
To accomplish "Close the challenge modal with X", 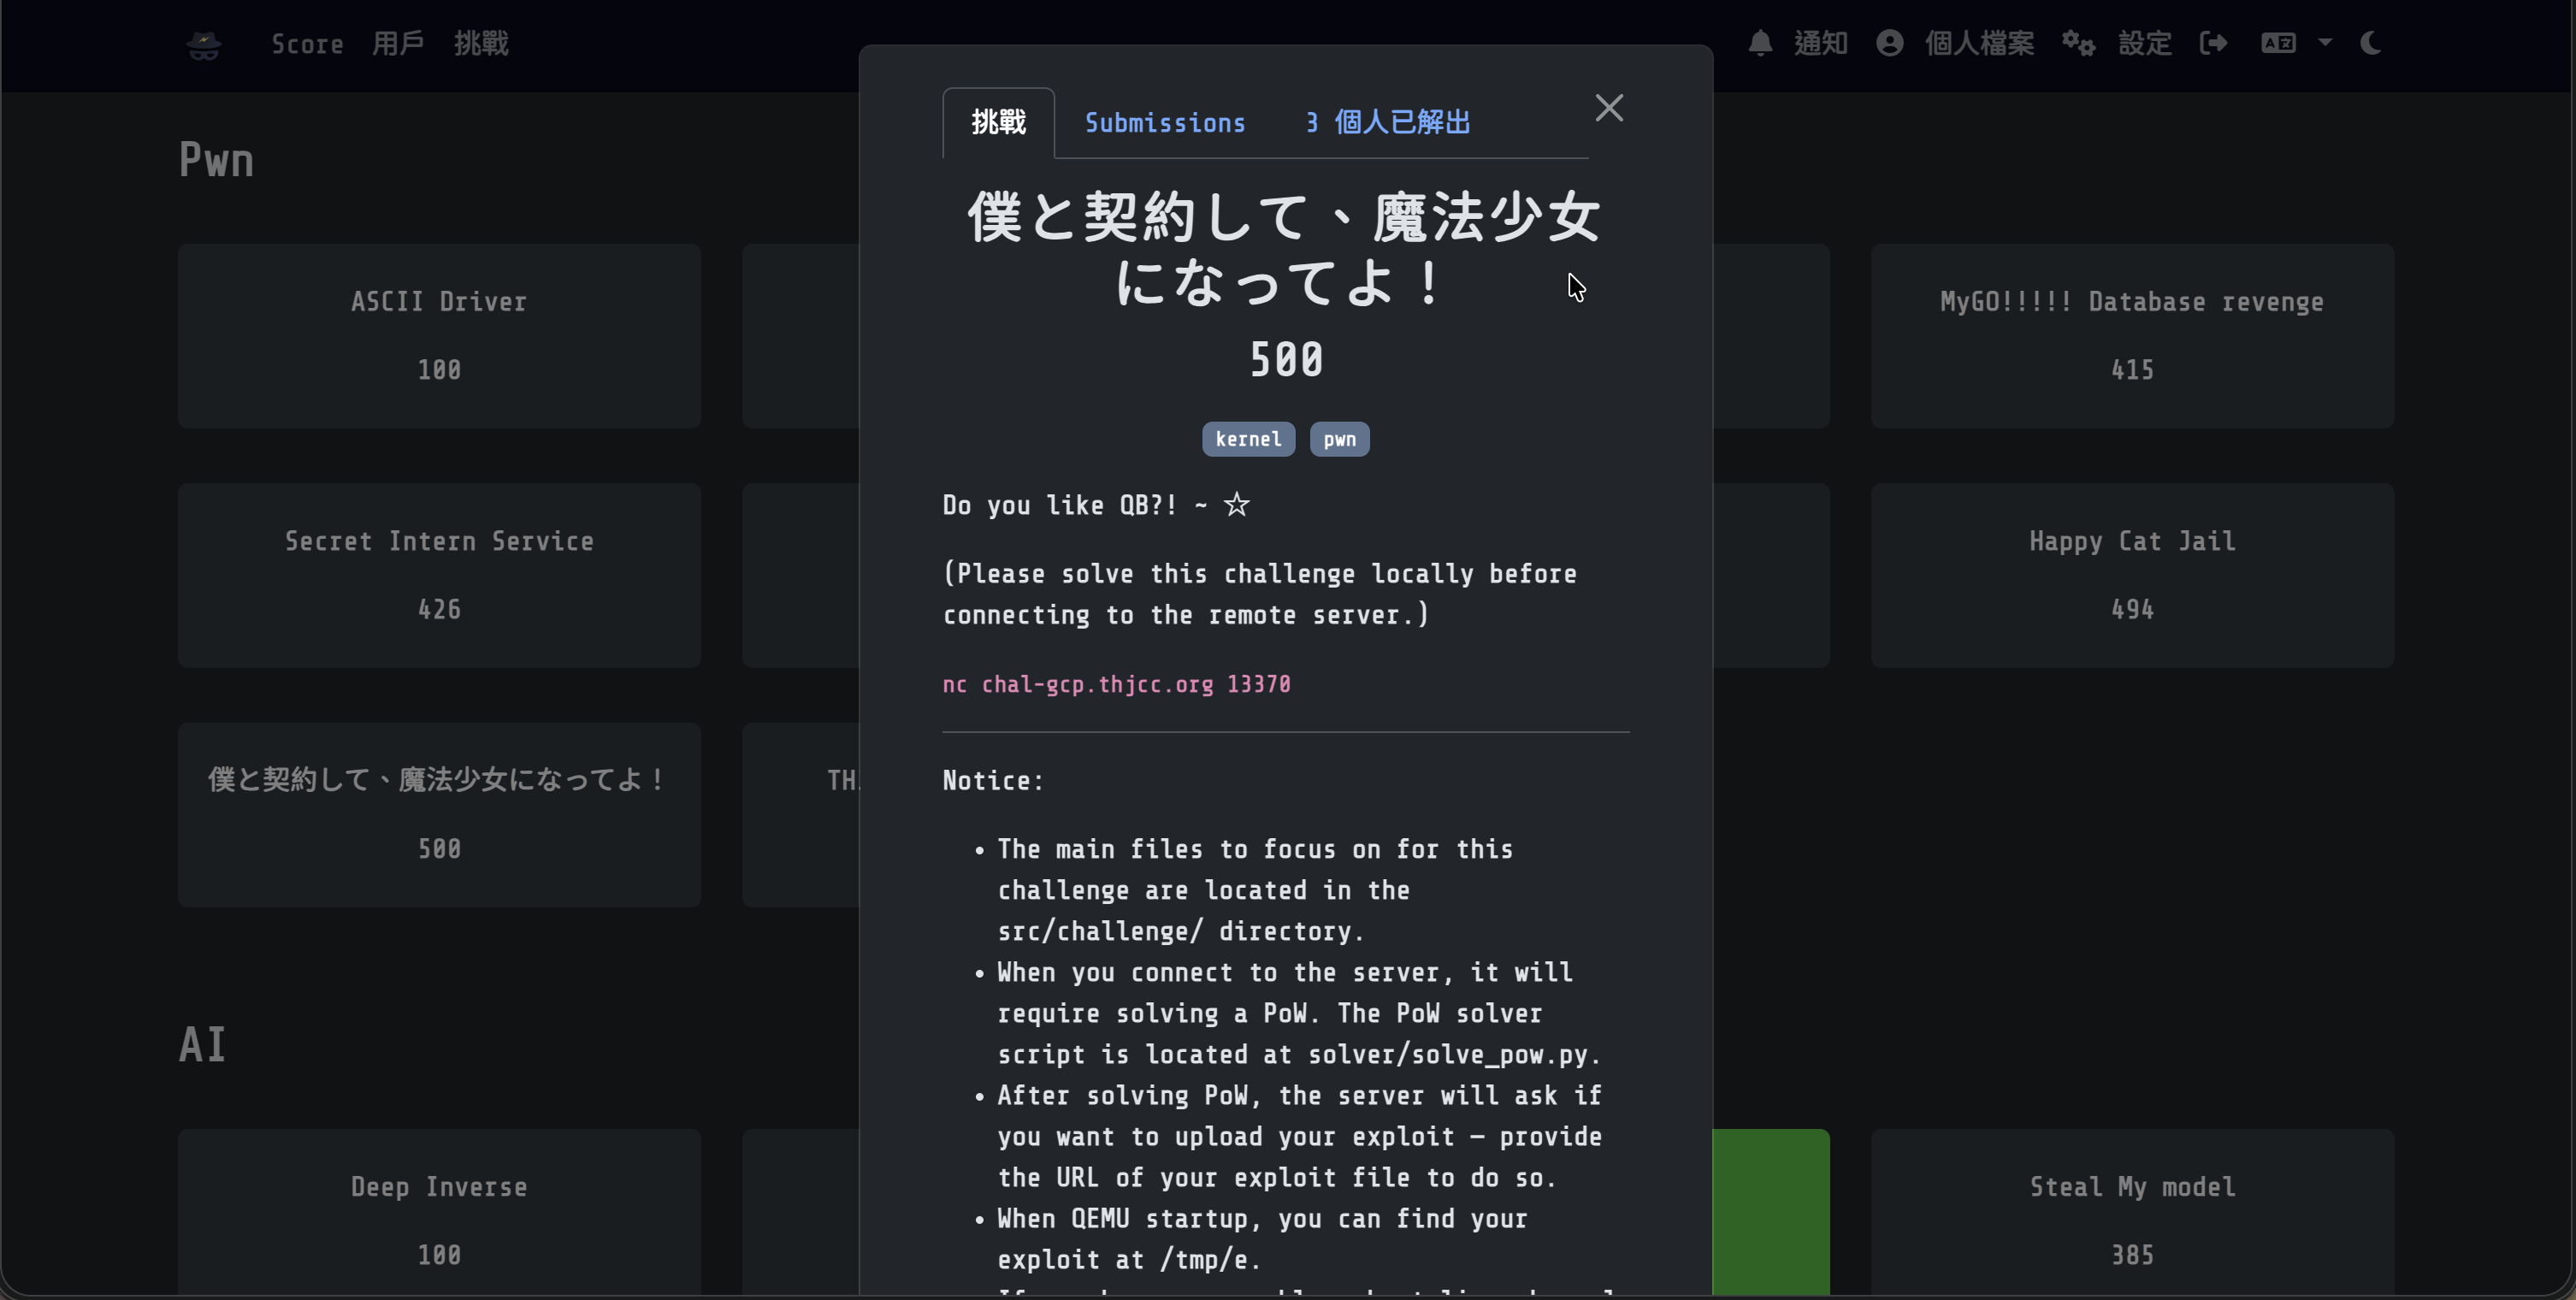I will tap(1609, 108).
